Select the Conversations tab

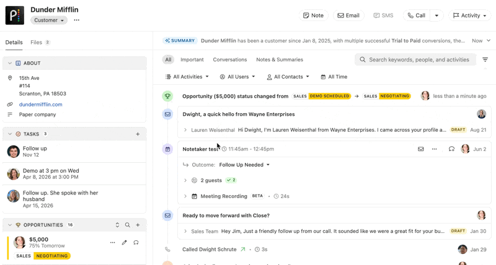[230, 59]
